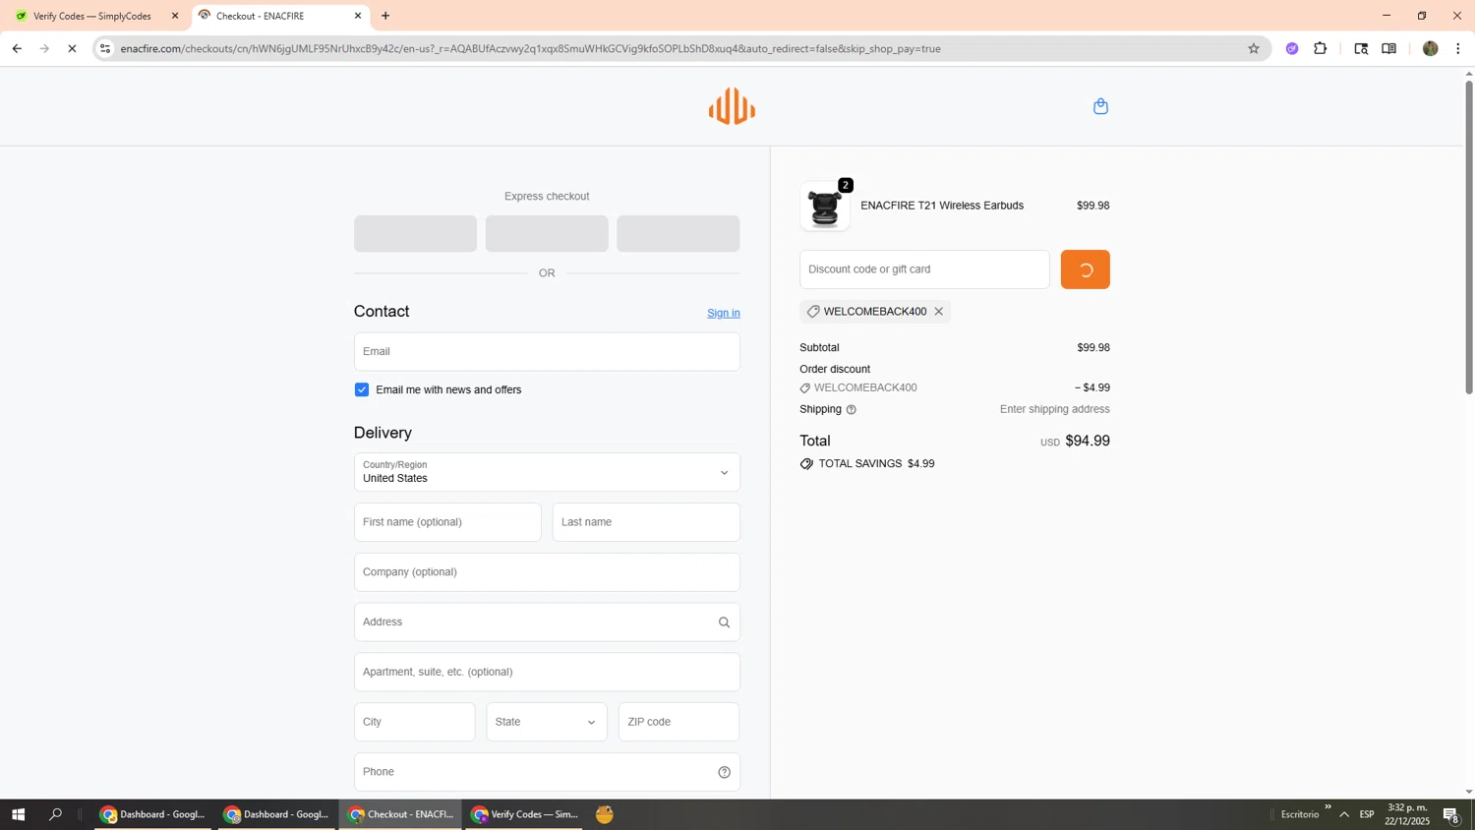This screenshot has width=1475, height=830.
Task: Click the ESP language indicator
Action: coord(1367,814)
